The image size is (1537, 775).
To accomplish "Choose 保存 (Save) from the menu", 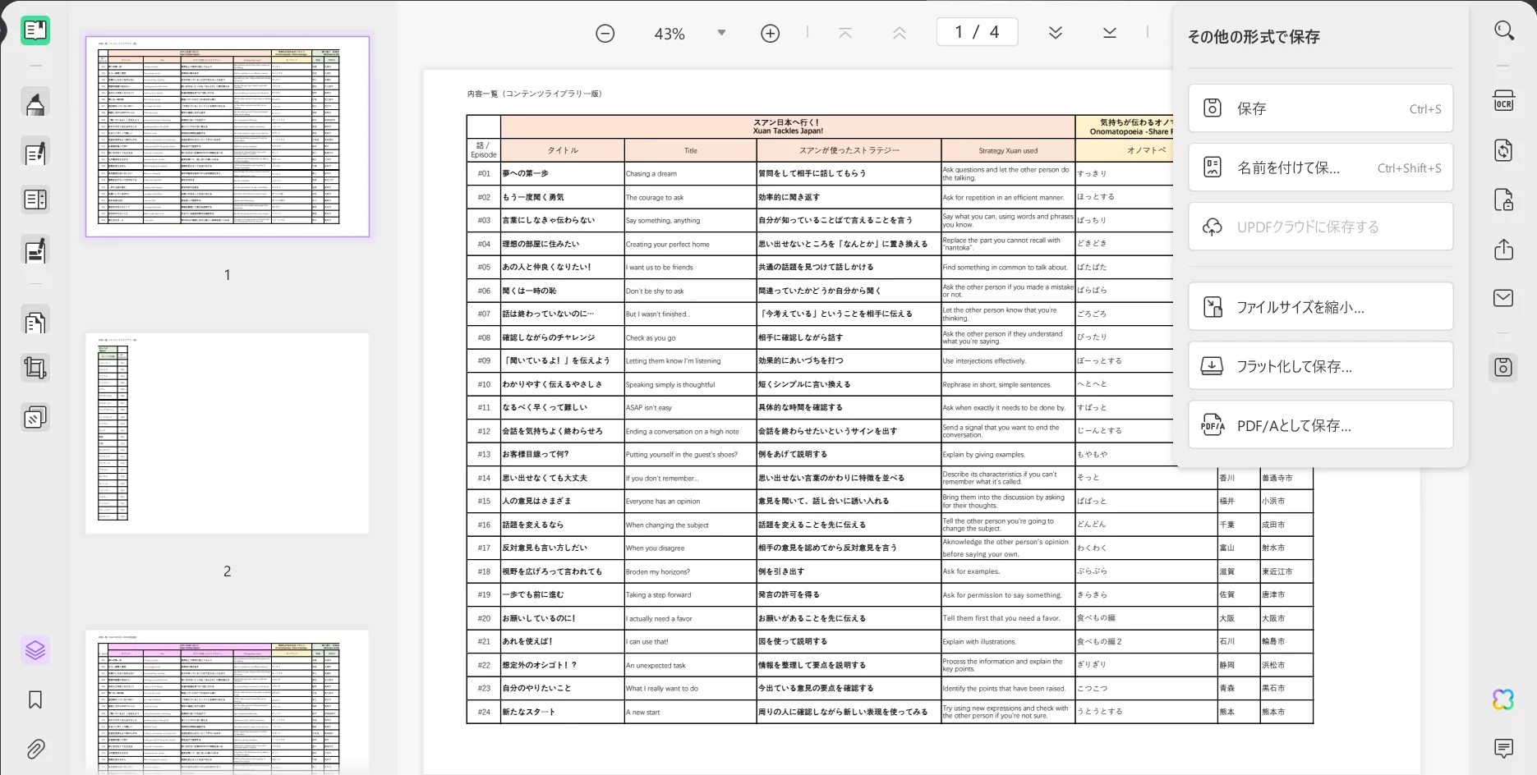I will pos(1320,108).
